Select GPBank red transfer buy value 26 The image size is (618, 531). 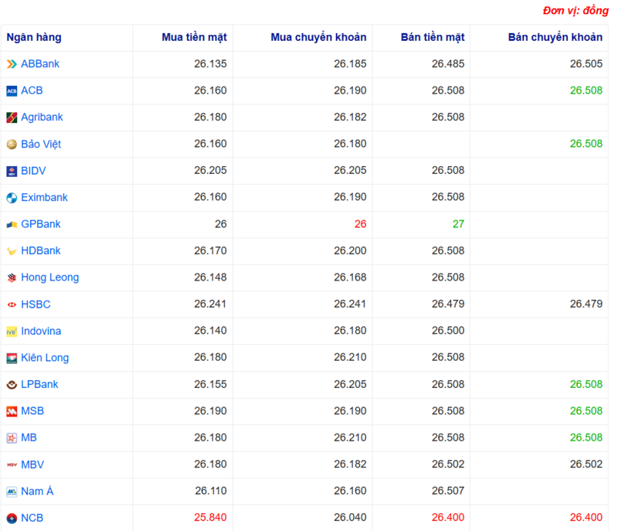point(361,224)
